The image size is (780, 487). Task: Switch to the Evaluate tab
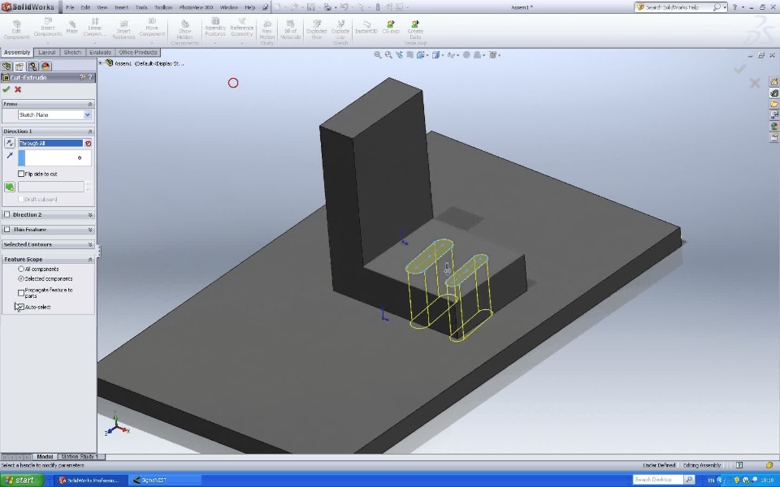100,52
